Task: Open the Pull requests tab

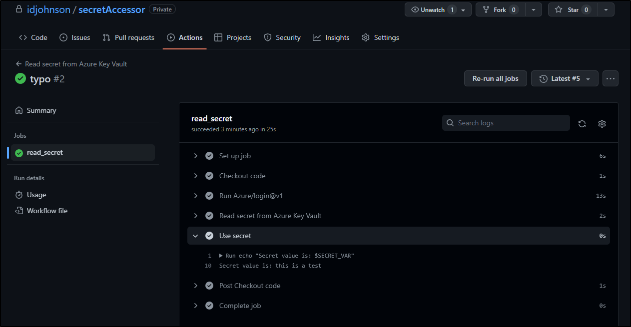Action: pyautogui.click(x=128, y=37)
